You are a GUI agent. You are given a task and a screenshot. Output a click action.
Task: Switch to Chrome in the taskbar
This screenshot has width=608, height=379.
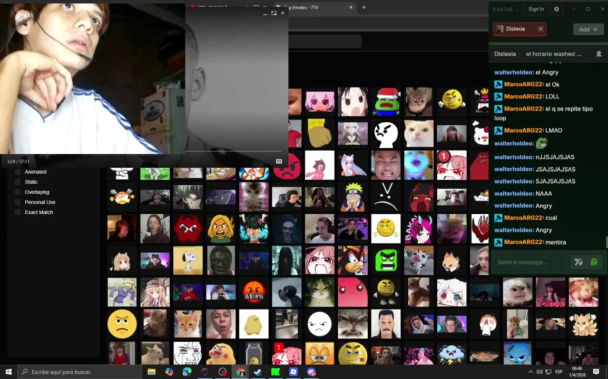pyautogui.click(x=240, y=372)
